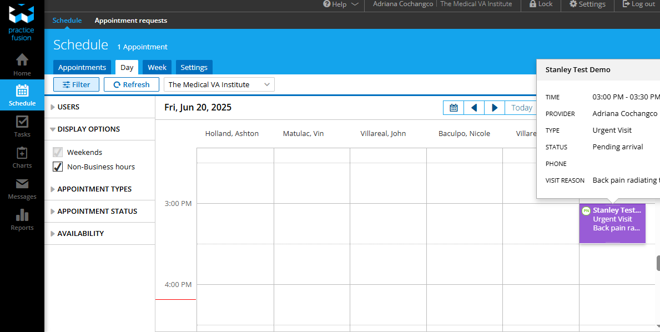660x332 pixels.
Task: Click the PN status icon on the appointment
Action: coord(586,211)
